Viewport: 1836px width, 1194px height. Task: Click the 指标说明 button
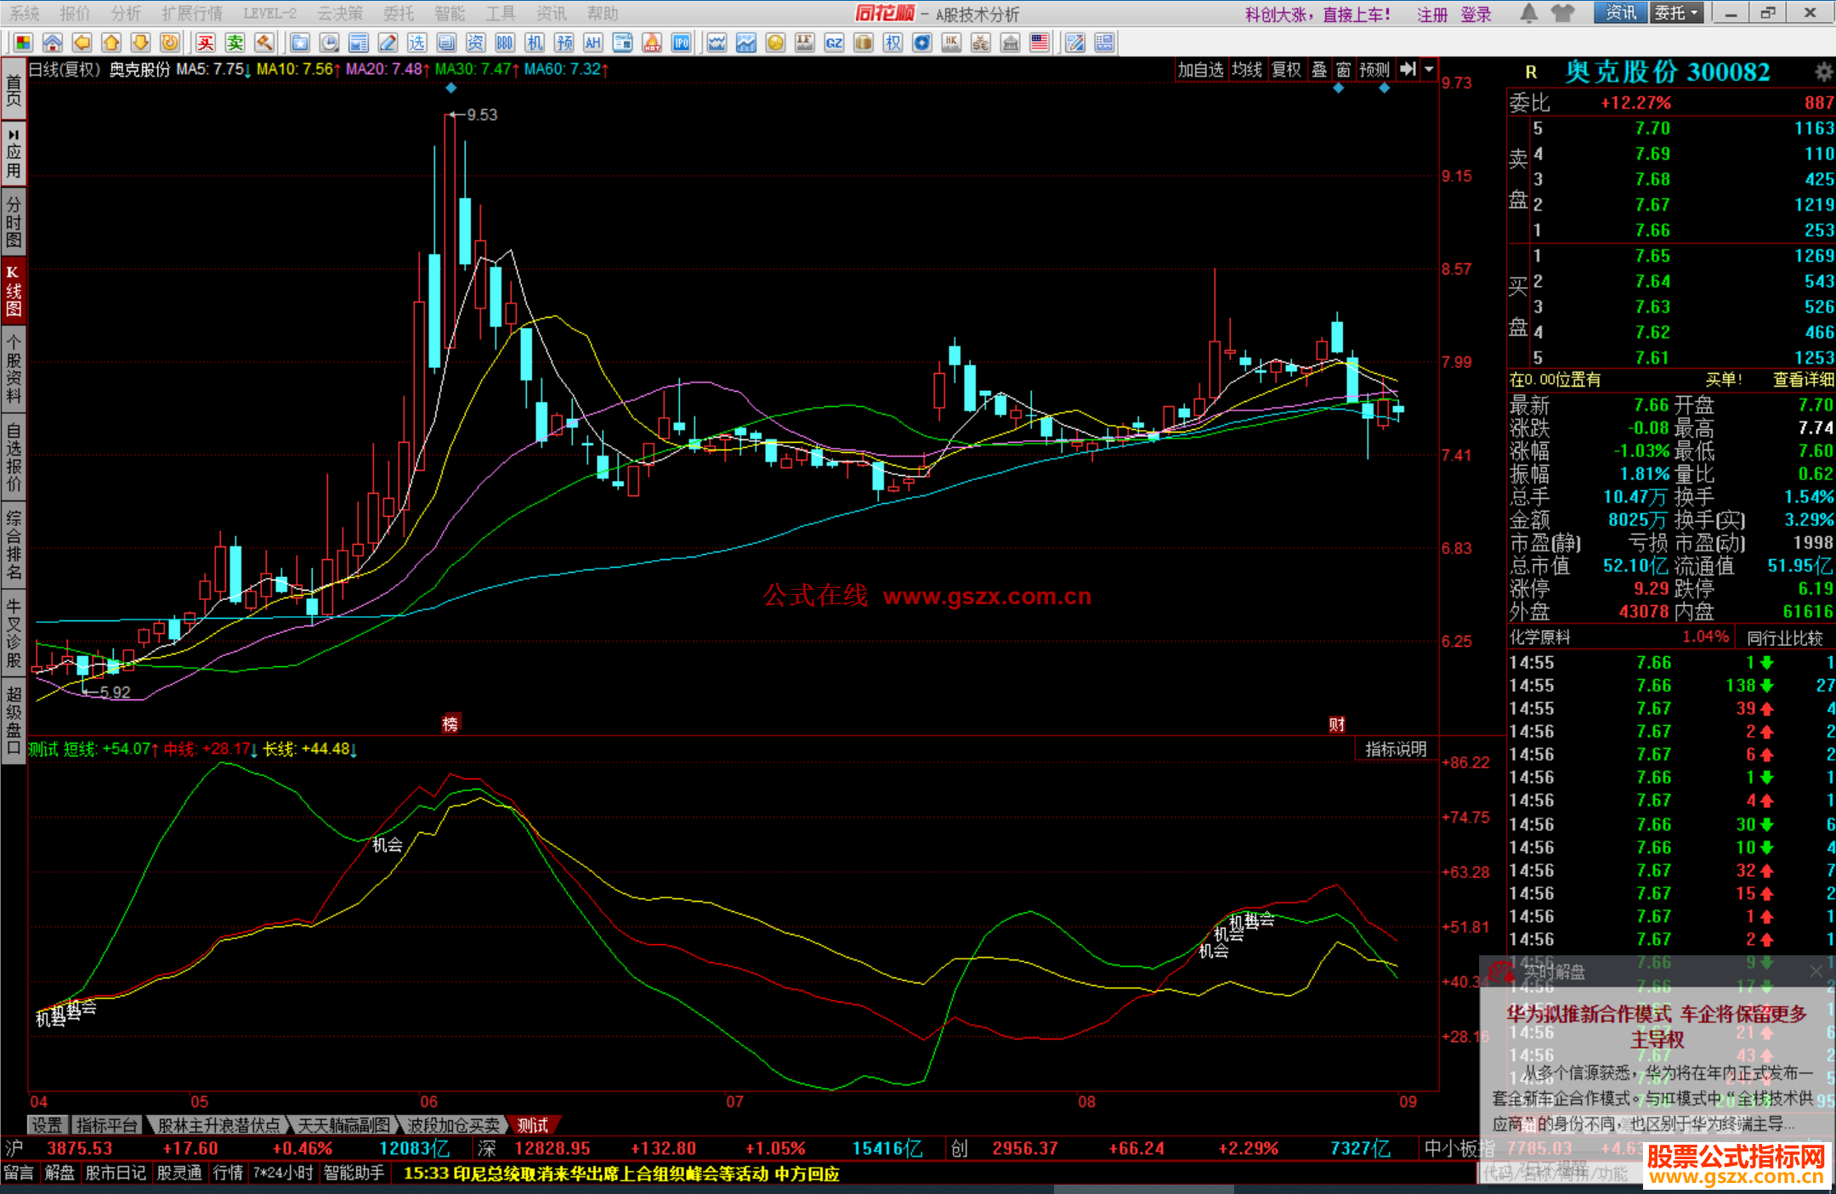tap(1395, 749)
